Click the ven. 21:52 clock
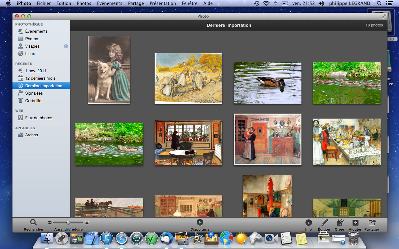 pos(304,3)
